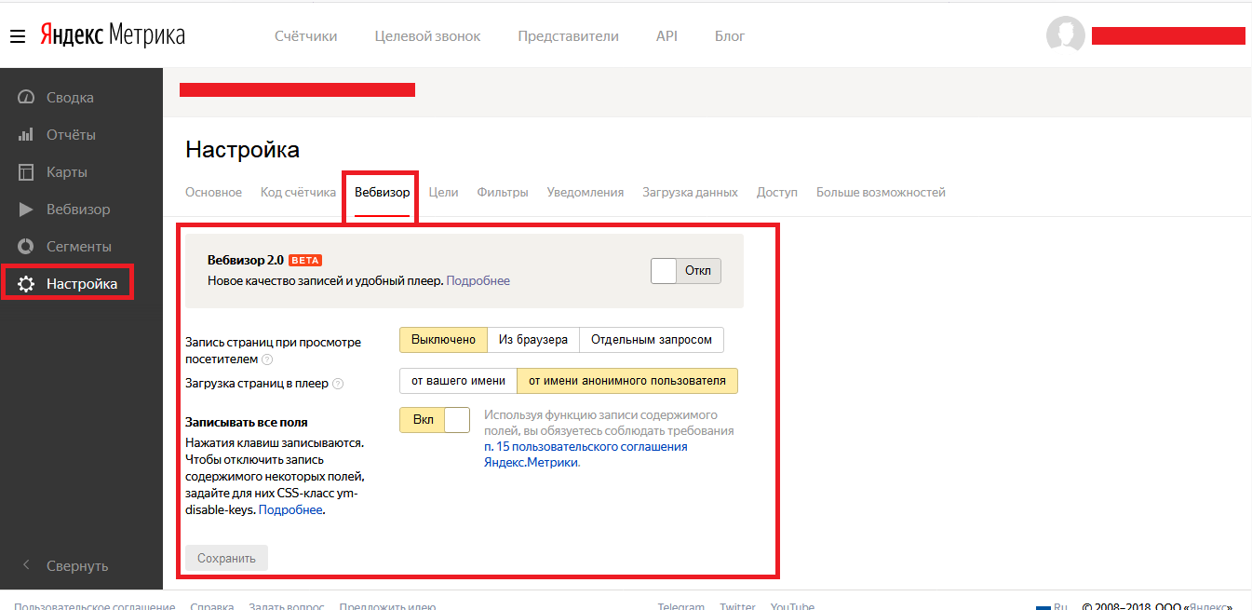Switch to the Больше возможностей tab
The width and height of the screenshot is (1252, 610).
tap(881, 193)
